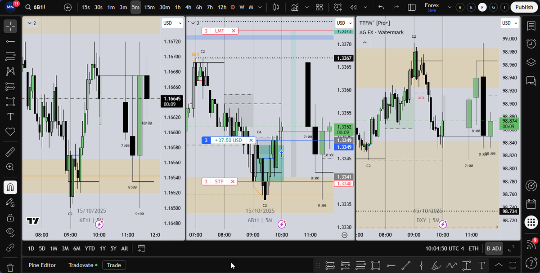Image resolution: width=540 pixels, height=273 pixels.
Task: Switch to layout shortcut G
Action: [494, 7]
